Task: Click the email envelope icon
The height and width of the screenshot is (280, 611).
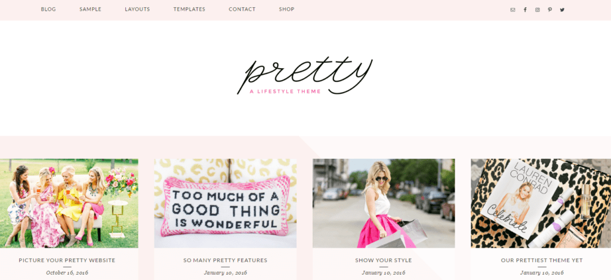Action: point(513,10)
